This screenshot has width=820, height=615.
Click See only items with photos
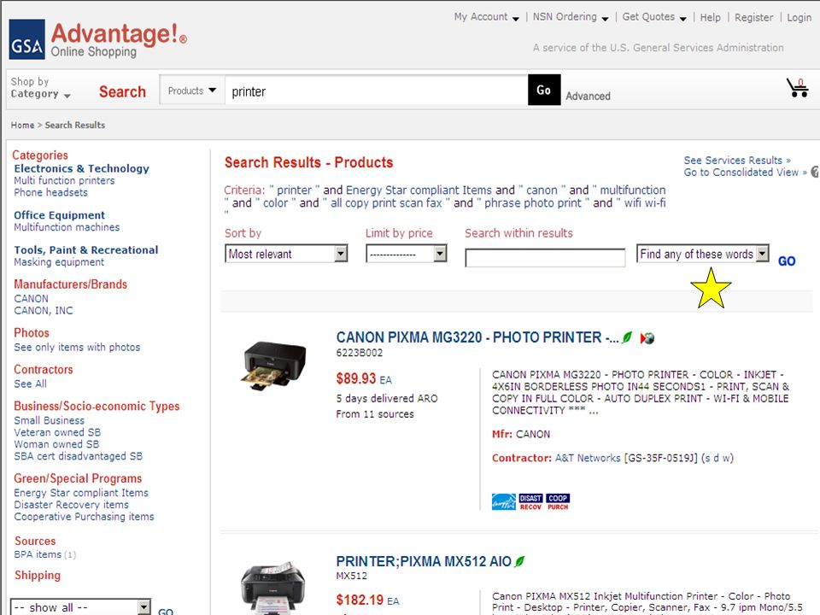[77, 348]
